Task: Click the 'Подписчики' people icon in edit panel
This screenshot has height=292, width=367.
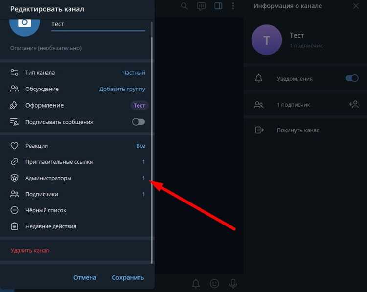Action: coord(14,194)
